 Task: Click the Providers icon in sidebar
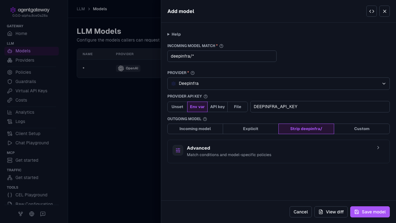10,60
